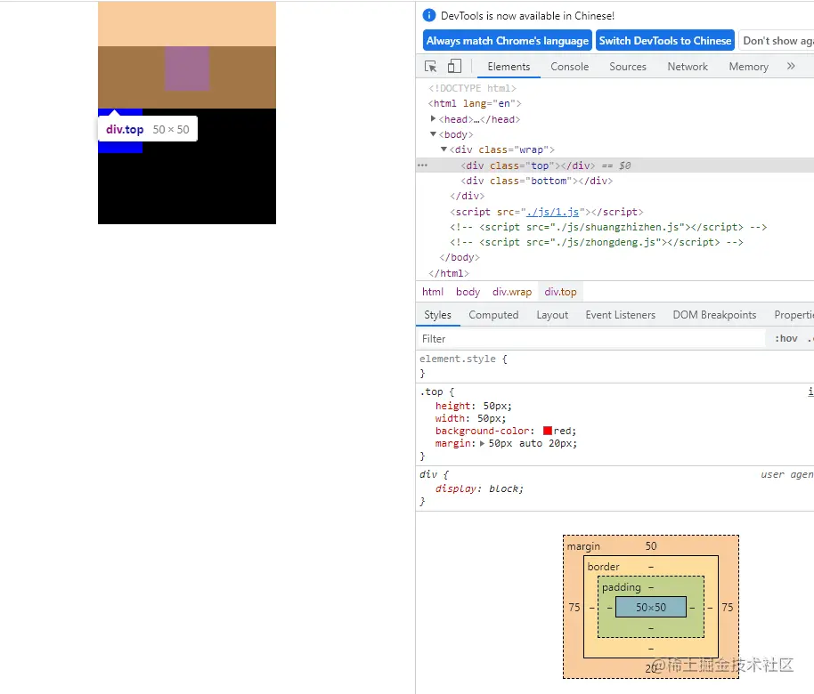Open the Memory tab
814x694 pixels.
[749, 67]
